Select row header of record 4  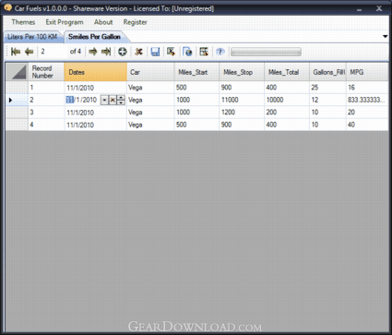pyautogui.click(x=17, y=125)
